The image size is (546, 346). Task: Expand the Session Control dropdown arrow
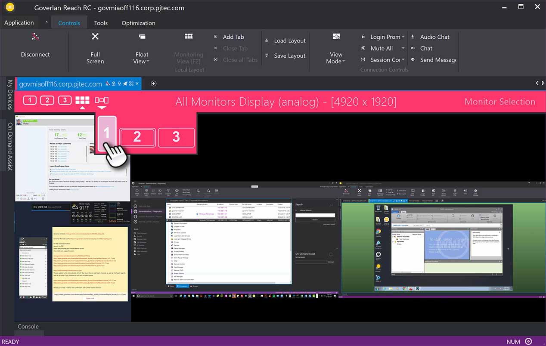(403, 60)
